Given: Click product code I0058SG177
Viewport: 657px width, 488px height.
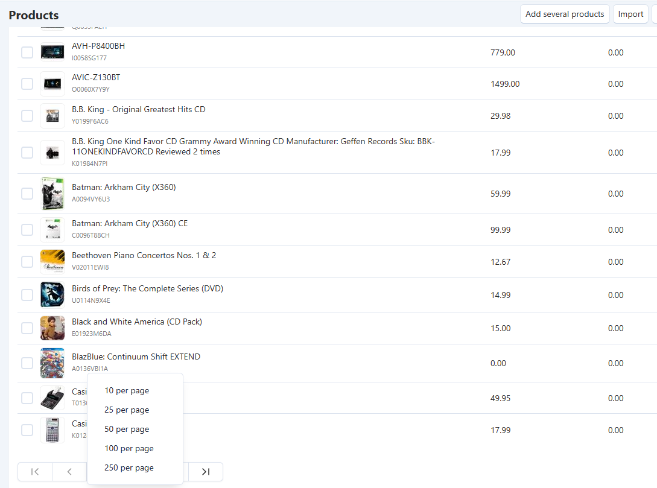Looking at the screenshot, I should tap(89, 58).
